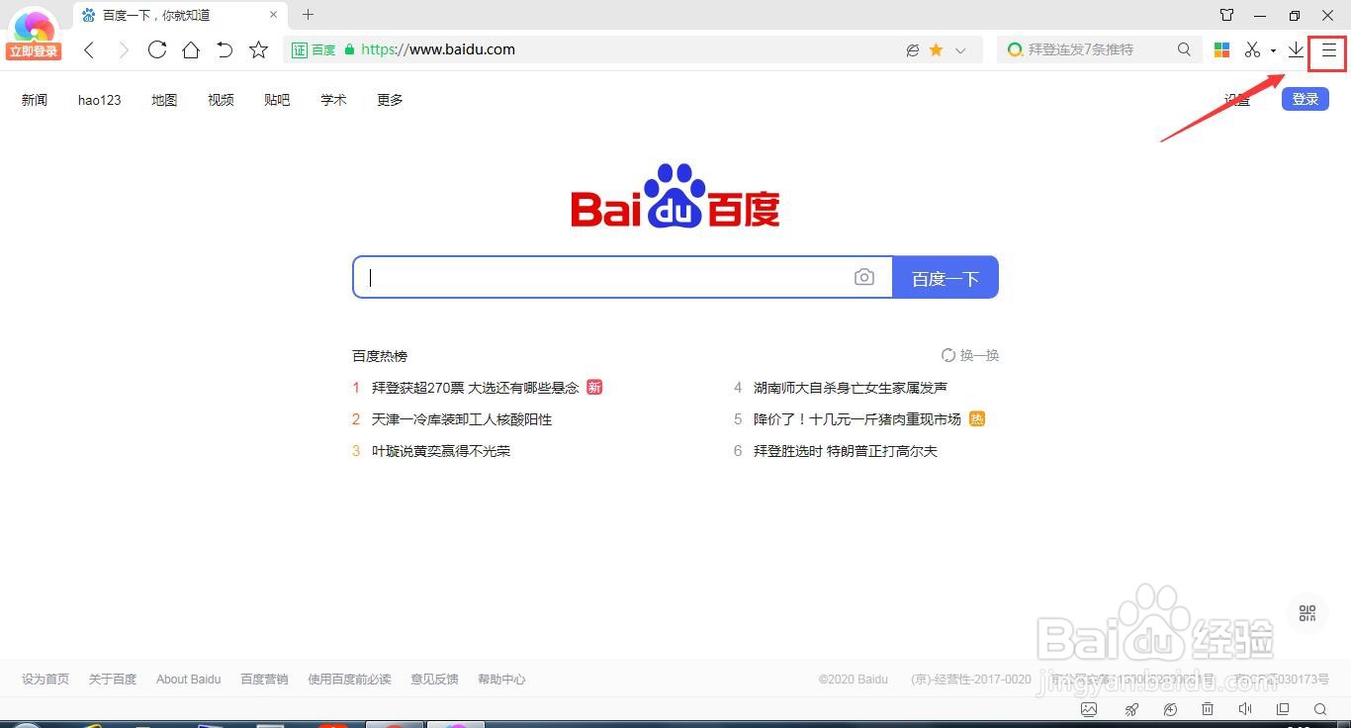The image size is (1351, 728).
Task: Click the 百度一下 search button
Action: click(x=946, y=277)
